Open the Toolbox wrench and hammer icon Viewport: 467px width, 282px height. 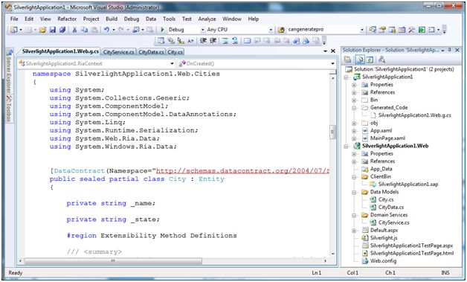click(x=412, y=30)
